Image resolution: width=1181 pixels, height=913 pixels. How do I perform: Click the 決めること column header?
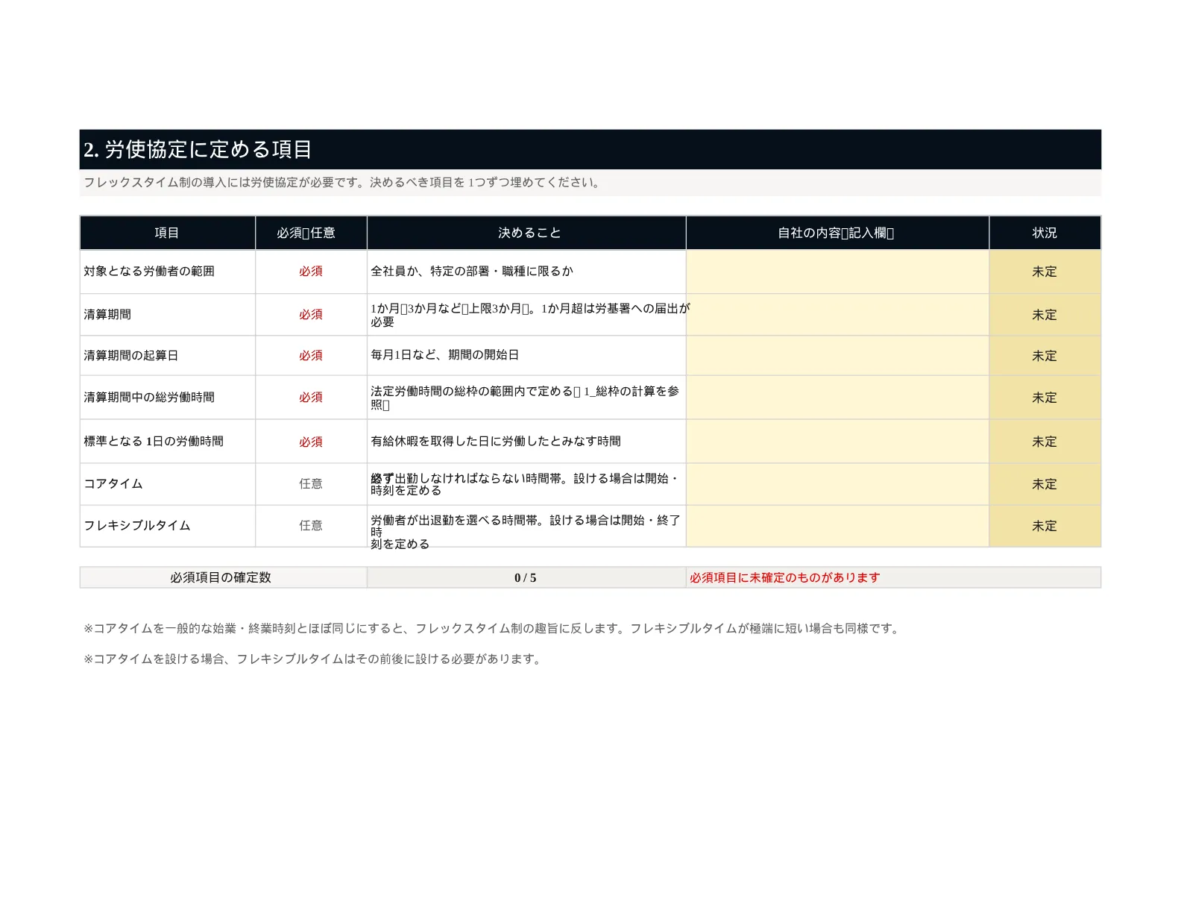click(x=526, y=233)
